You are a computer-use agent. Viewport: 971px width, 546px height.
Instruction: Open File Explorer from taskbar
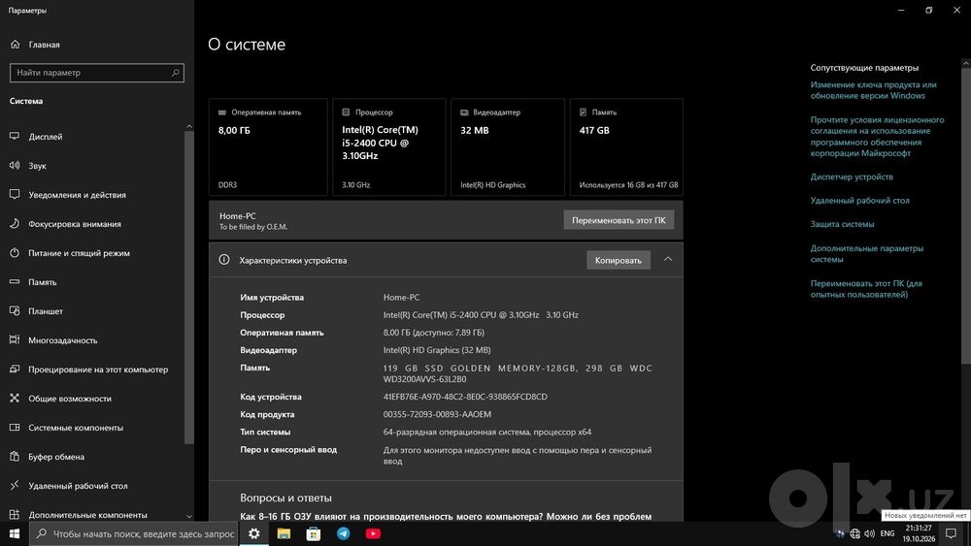coord(284,533)
